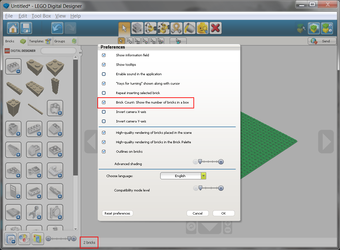Screen dimensions: 340x250
Task: Click the connected selection sub-tool
Action: pos(137,41)
